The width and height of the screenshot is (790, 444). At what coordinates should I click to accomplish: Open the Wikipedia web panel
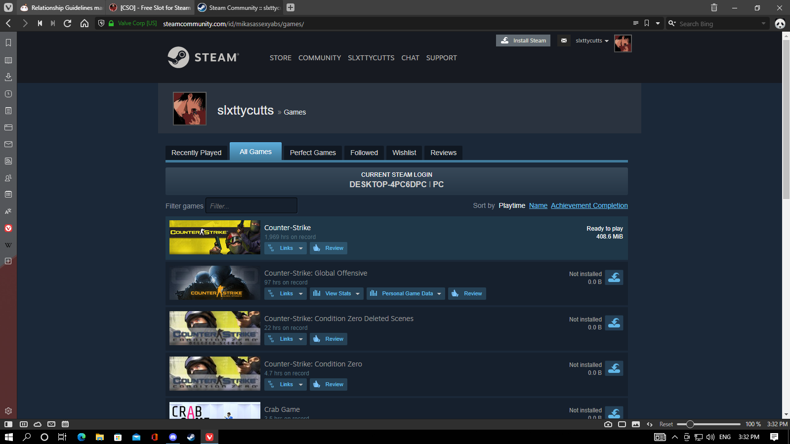8,245
